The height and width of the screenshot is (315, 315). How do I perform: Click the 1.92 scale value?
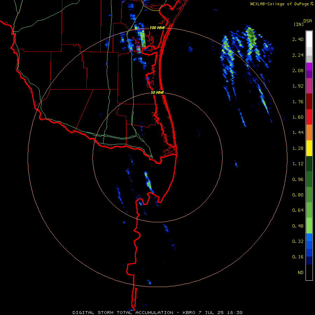[x=298, y=86]
